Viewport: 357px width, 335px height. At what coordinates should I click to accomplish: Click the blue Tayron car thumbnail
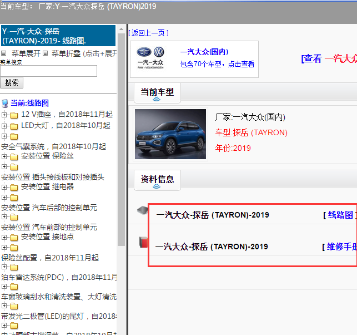pyautogui.click(x=170, y=134)
